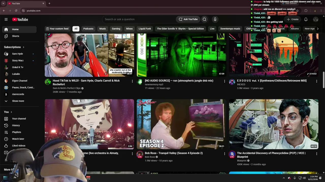325x182 pixels.
Task: Filter the feed by Music
Action: (x=103, y=29)
